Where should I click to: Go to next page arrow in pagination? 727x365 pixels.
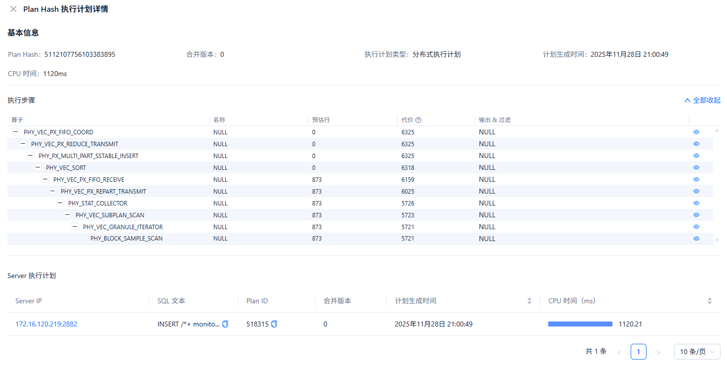coord(658,352)
